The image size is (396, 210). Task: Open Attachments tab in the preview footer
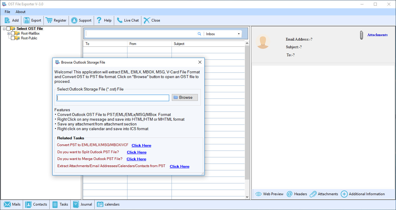(x=324, y=194)
